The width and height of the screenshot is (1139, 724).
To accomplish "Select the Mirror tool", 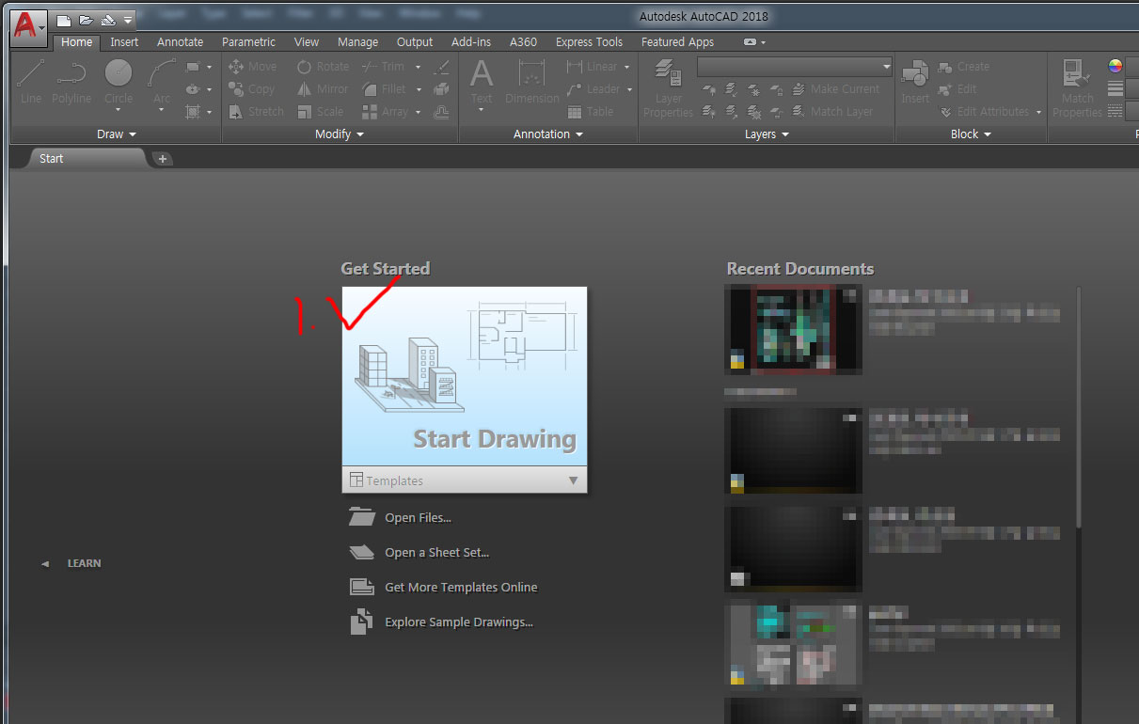I will pyautogui.click(x=323, y=89).
